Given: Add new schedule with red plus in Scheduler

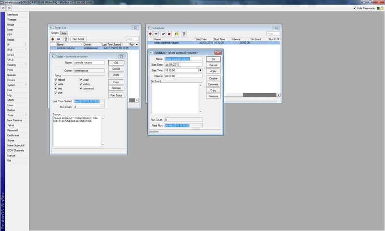Looking at the screenshot, I should pyautogui.click(x=150, y=34).
